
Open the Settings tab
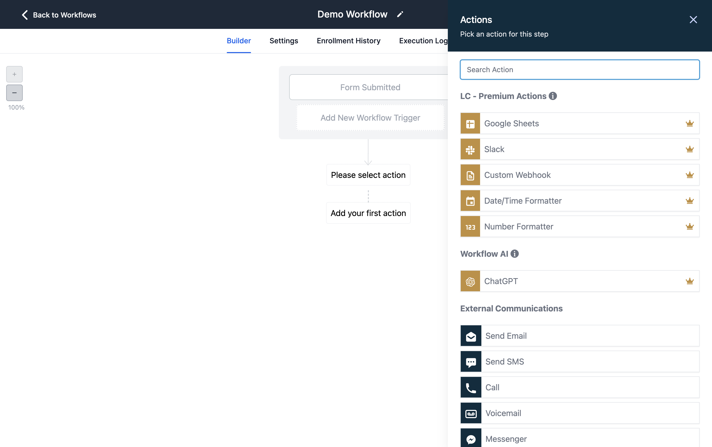point(284,41)
